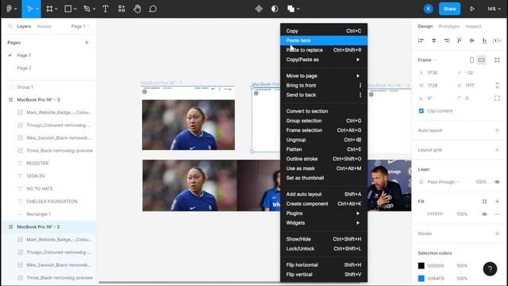
Task: Click the search icon in Layers panel
Action: click(x=10, y=26)
